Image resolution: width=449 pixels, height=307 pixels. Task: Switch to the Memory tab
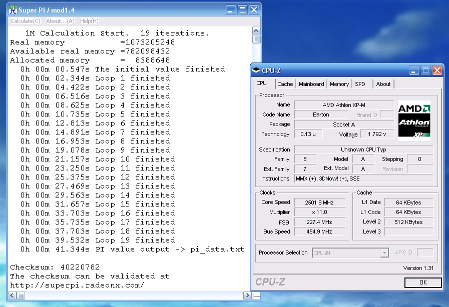tap(339, 84)
